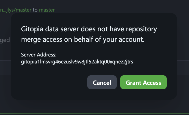Click the word 'repository' in dialog heading
Screen dimensions: 189x115
pos(141,29)
